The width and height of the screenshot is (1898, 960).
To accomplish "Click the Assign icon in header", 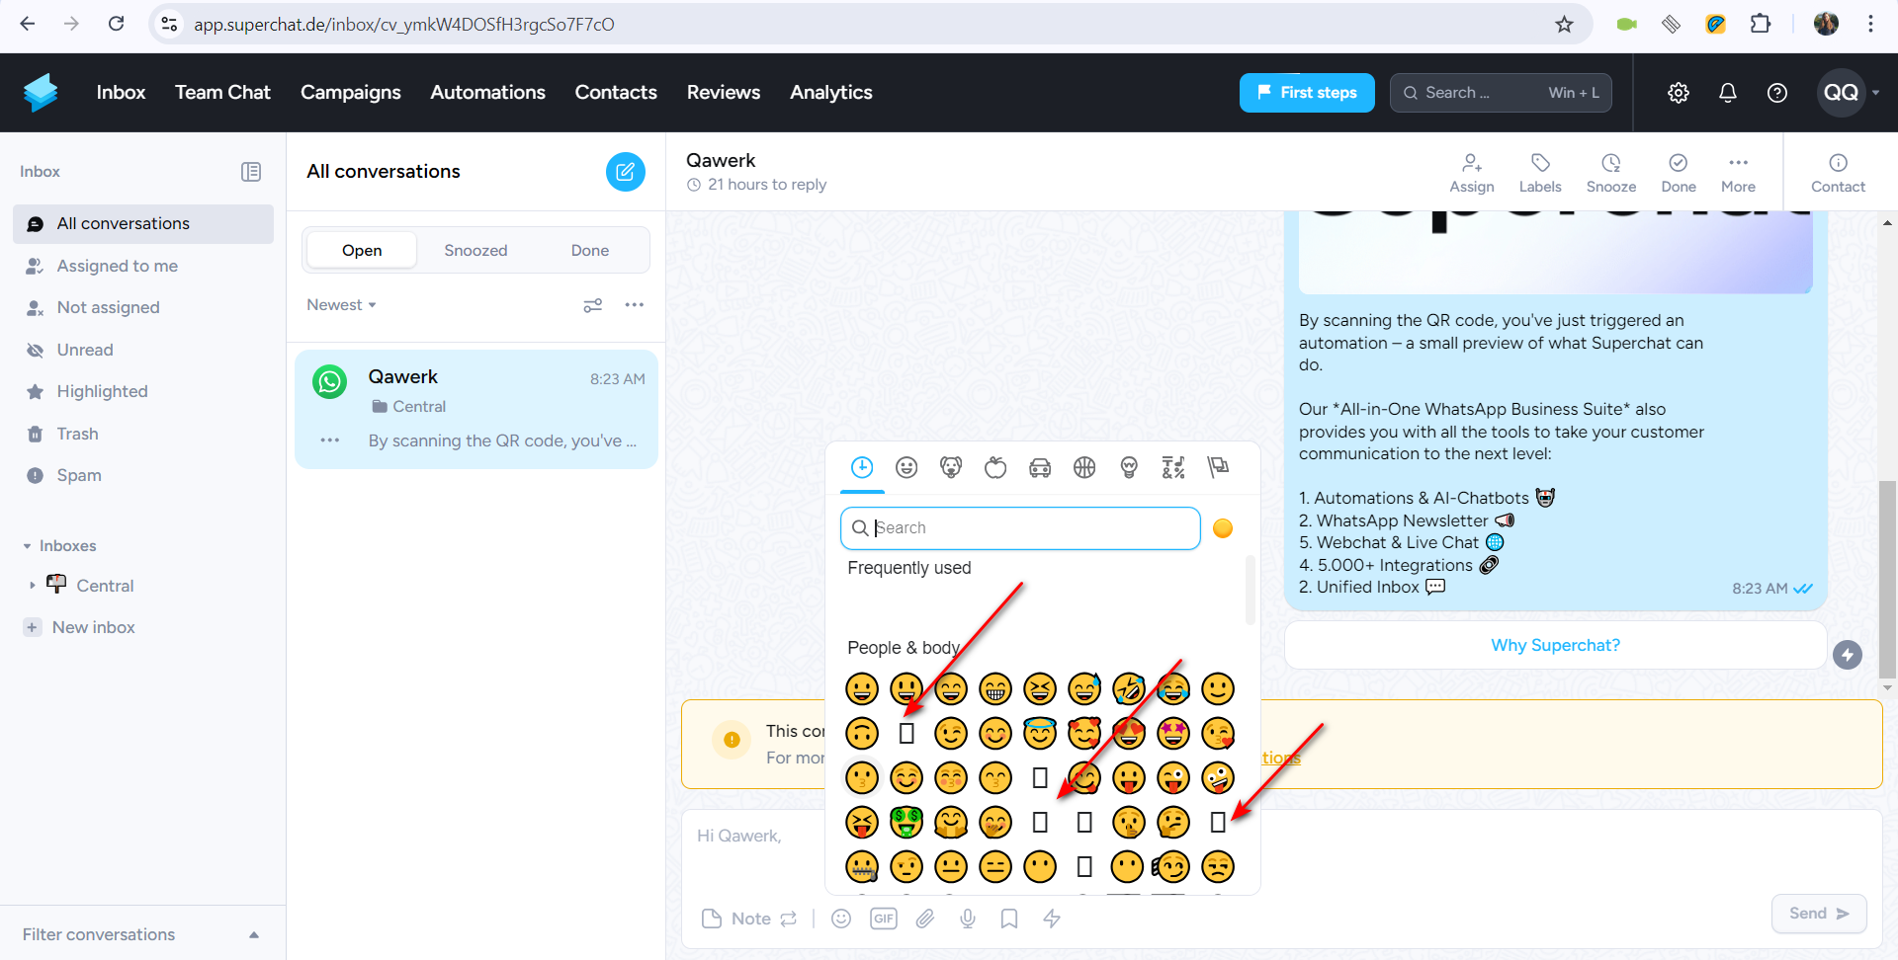I will pos(1472,173).
